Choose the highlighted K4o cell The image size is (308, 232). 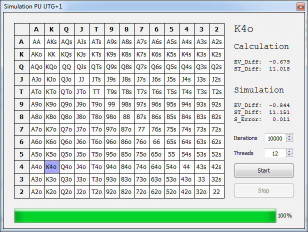51,167
